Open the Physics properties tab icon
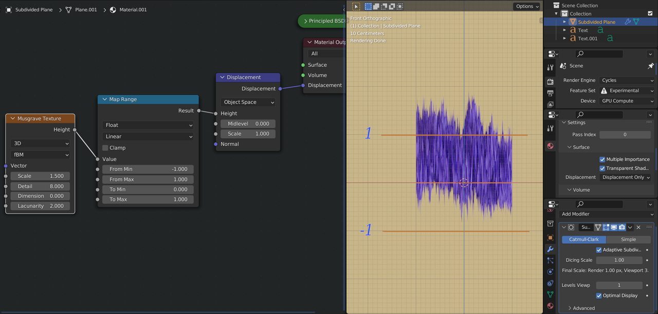 550,272
